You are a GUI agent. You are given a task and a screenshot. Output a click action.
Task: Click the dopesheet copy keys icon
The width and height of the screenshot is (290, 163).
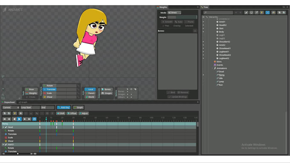pyautogui.click(x=5, y=113)
